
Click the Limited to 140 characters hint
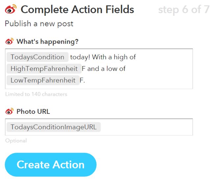pyautogui.click(x=36, y=94)
